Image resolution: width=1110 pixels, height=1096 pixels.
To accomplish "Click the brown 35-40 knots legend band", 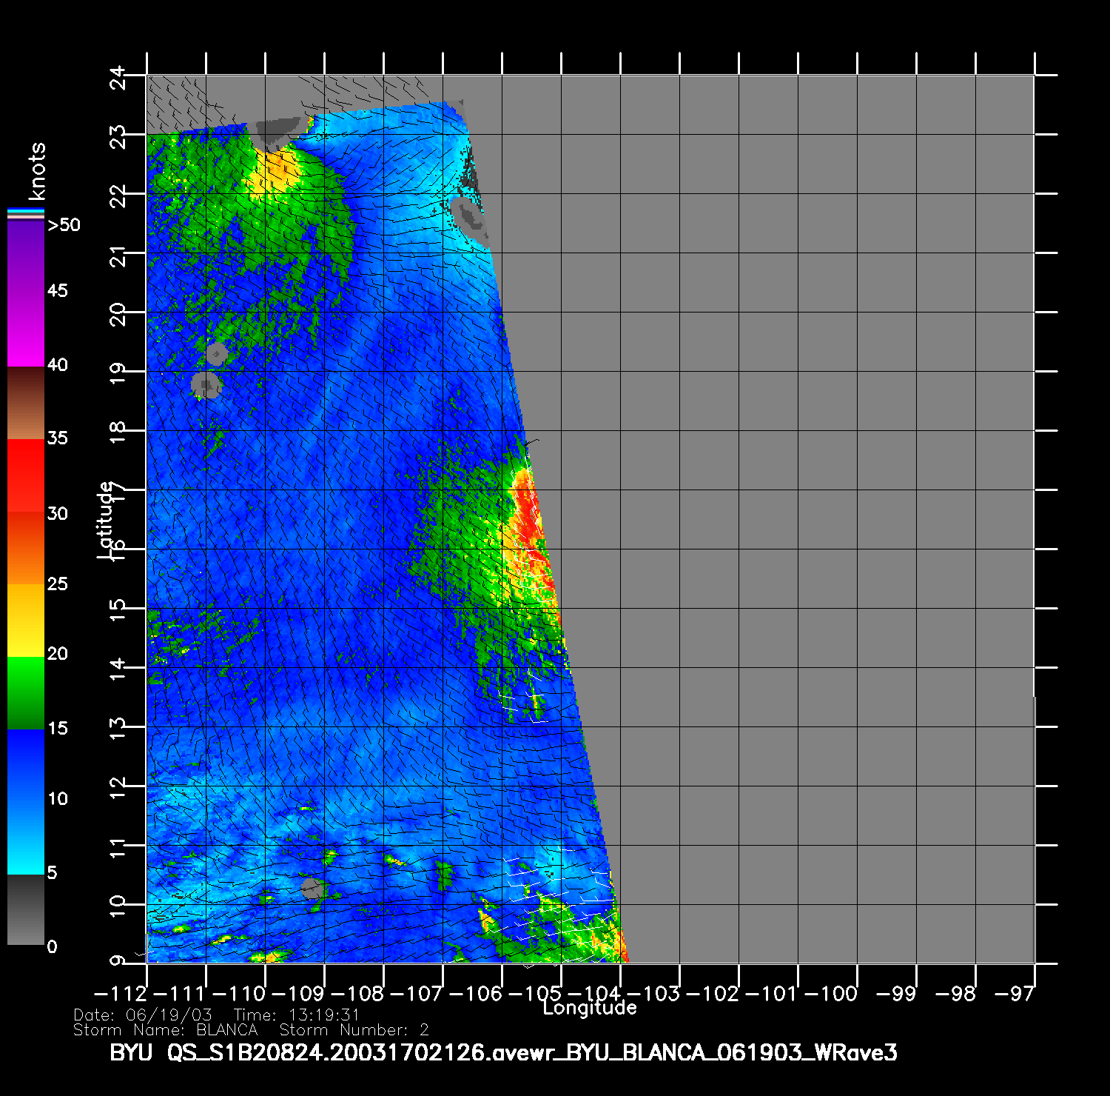I will click(25, 404).
